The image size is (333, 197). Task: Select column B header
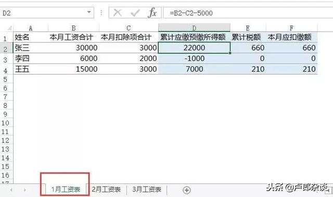[x=73, y=28]
